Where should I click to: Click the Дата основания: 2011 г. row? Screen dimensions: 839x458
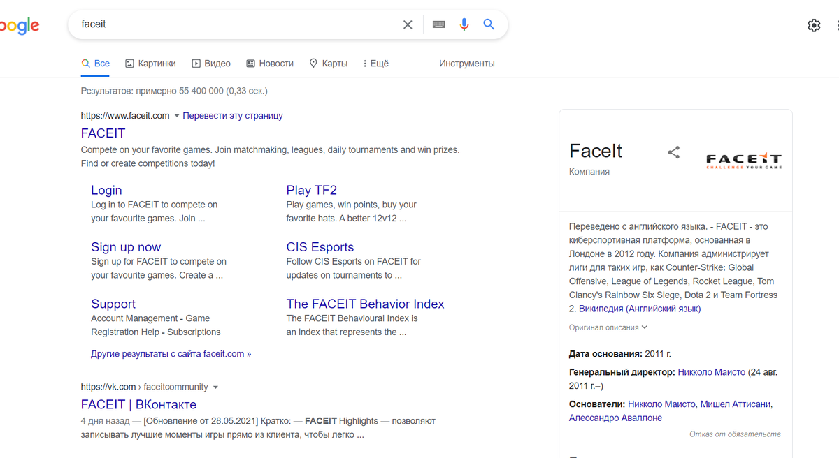click(620, 354)
